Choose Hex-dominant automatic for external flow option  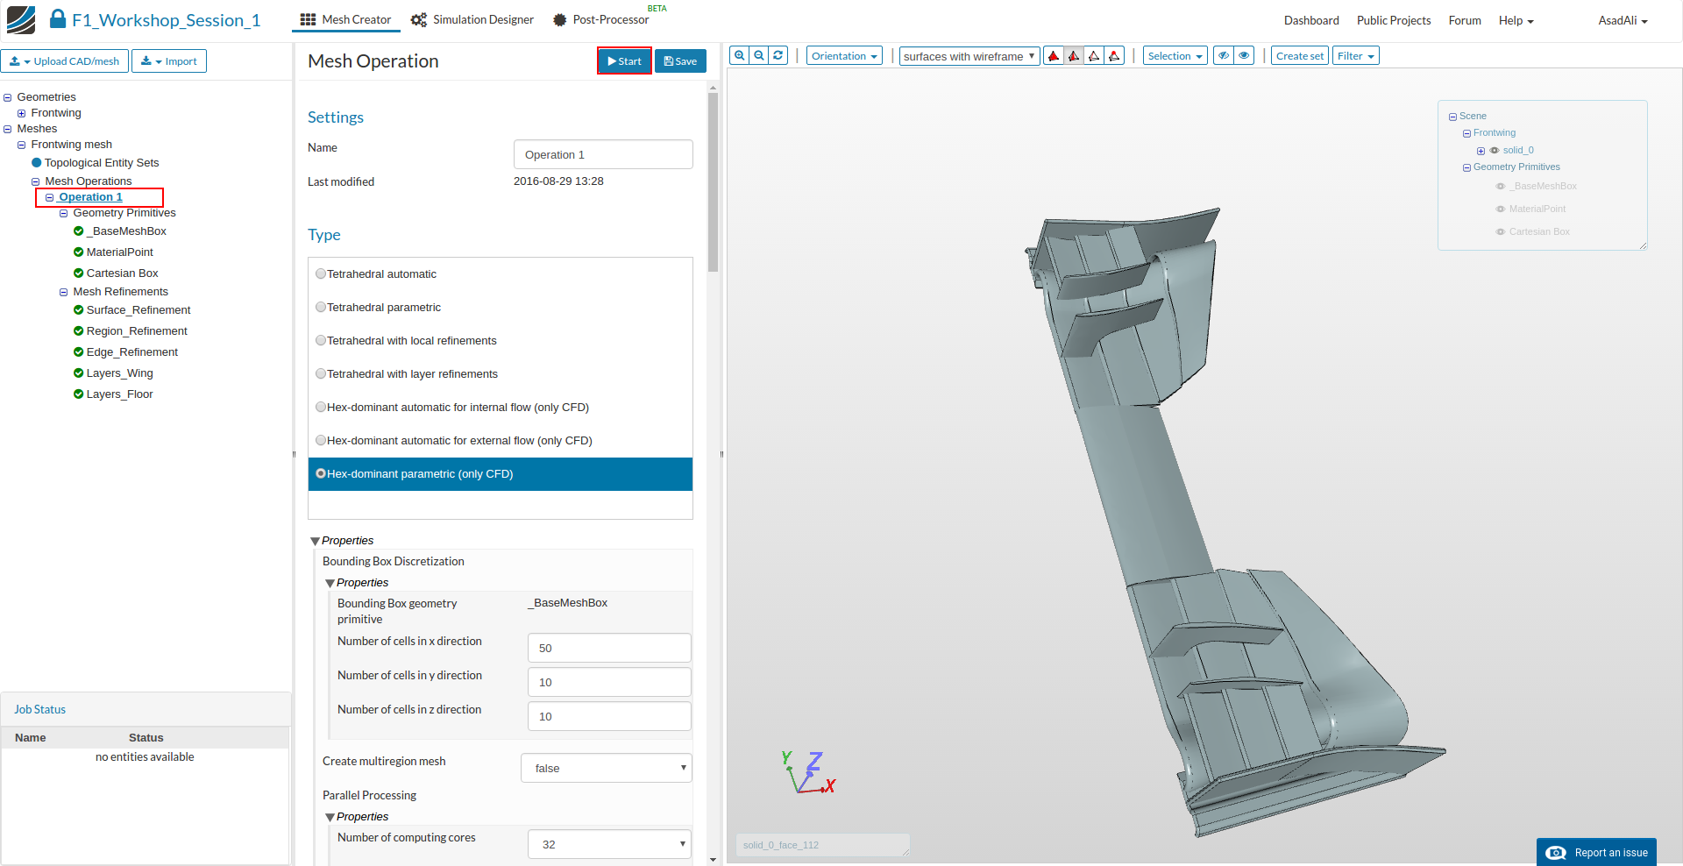[x=321, y=441]
